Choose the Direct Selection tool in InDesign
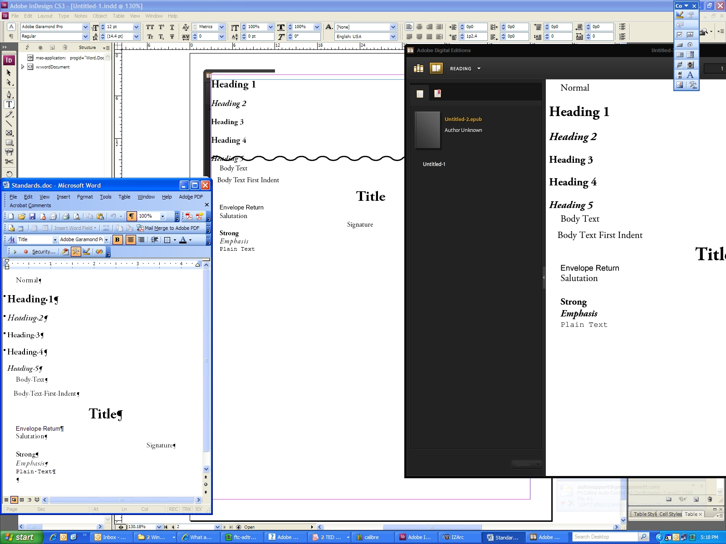This screenshot has height=544, width=726. point(9,83)
